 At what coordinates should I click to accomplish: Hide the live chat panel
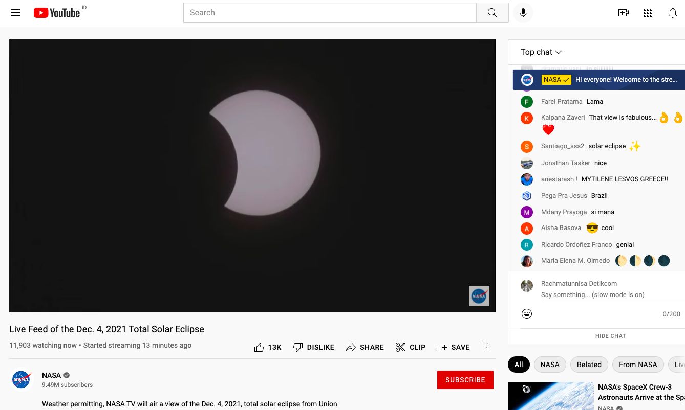pos(610,336)
